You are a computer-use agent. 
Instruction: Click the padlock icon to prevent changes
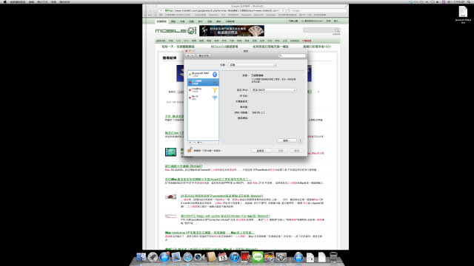pos(190,149)
